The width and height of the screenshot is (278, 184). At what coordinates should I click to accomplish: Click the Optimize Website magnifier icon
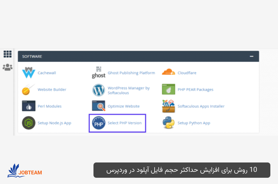(x=99, y=106)
